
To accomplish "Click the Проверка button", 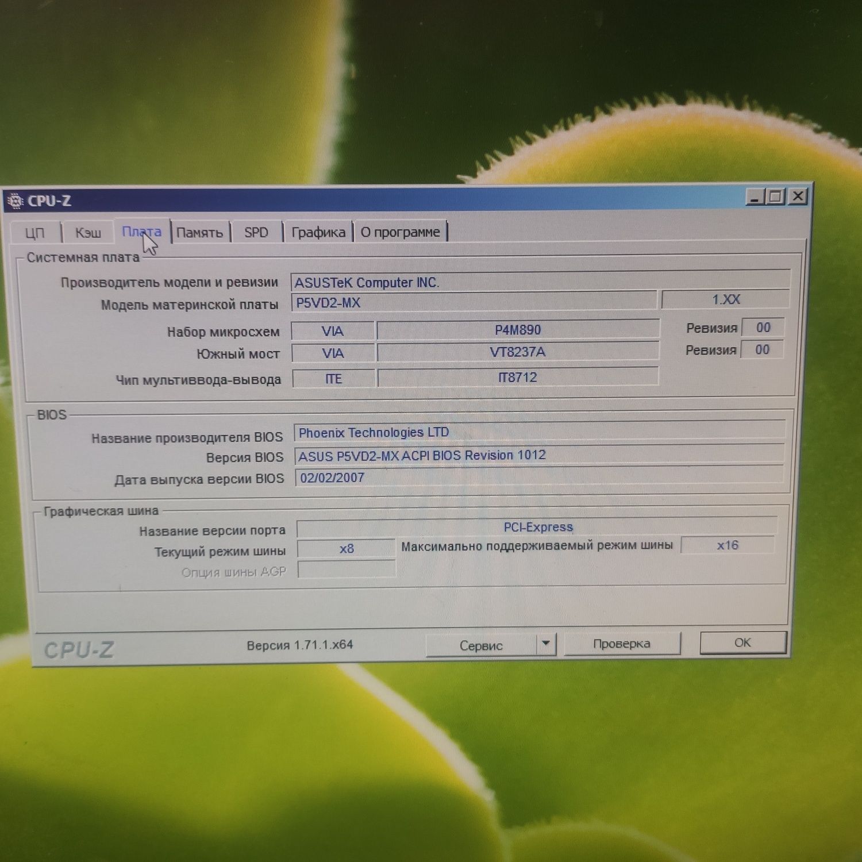I will coord(622,644).
